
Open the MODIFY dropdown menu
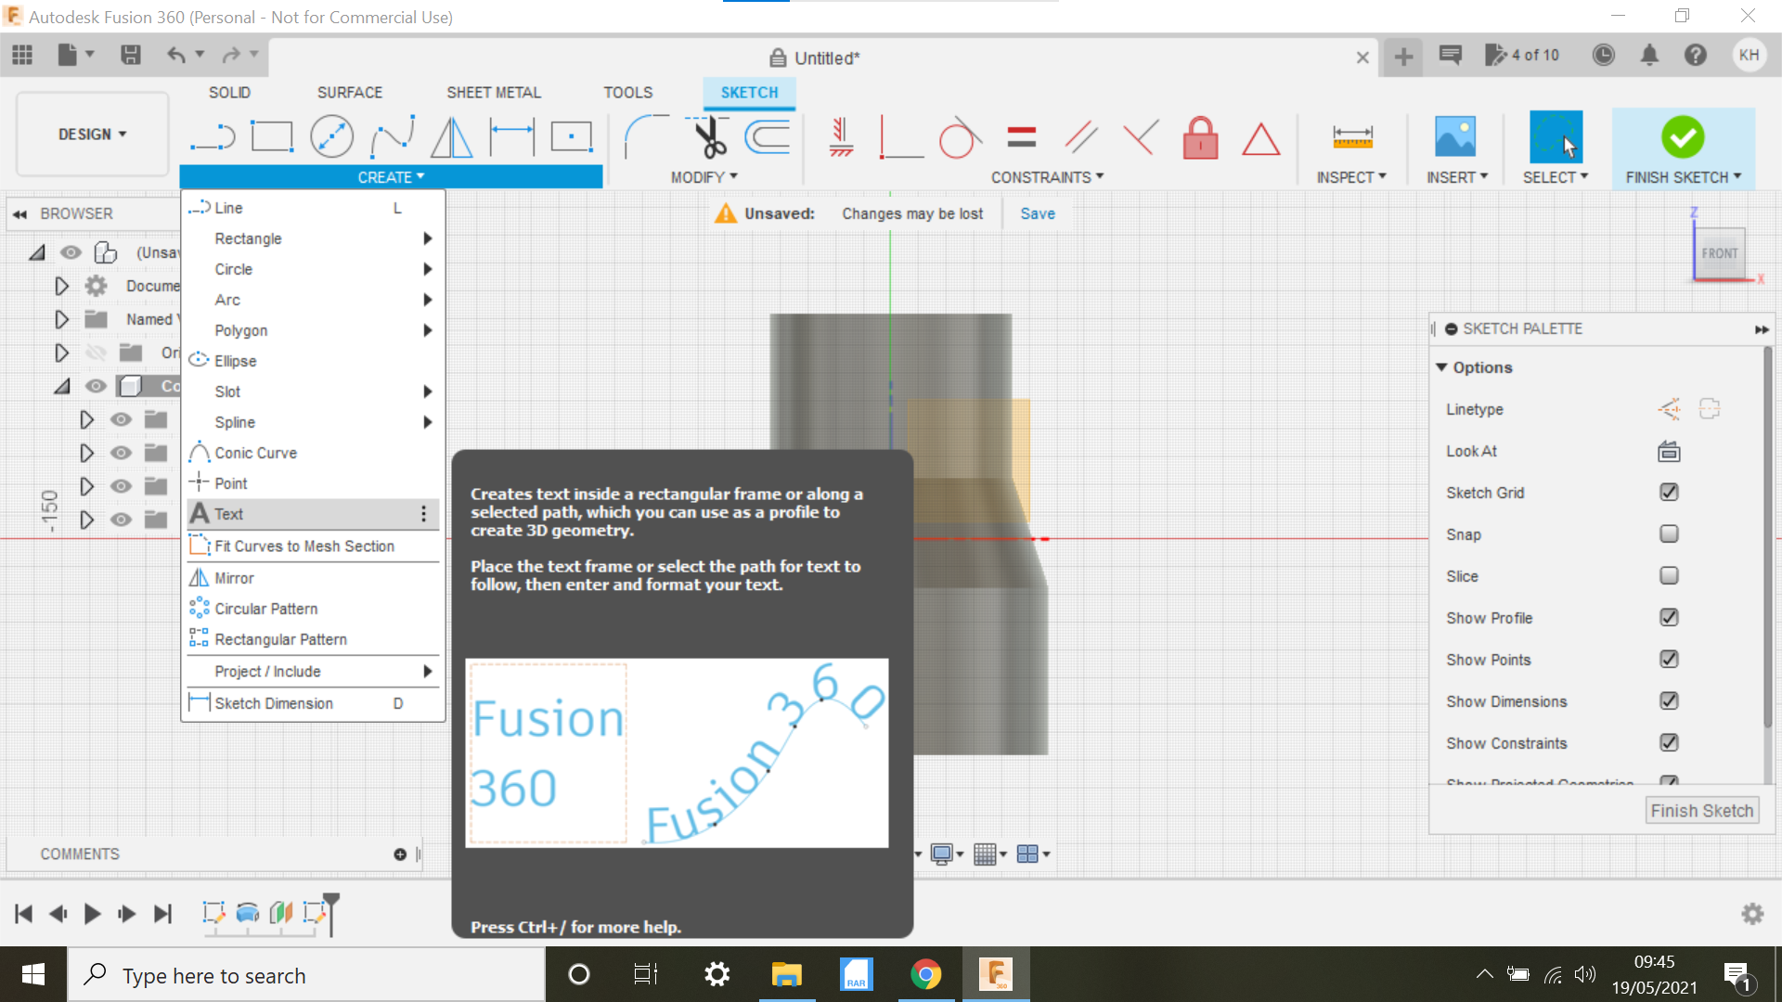pyautogui.click(x=704, y=177)
